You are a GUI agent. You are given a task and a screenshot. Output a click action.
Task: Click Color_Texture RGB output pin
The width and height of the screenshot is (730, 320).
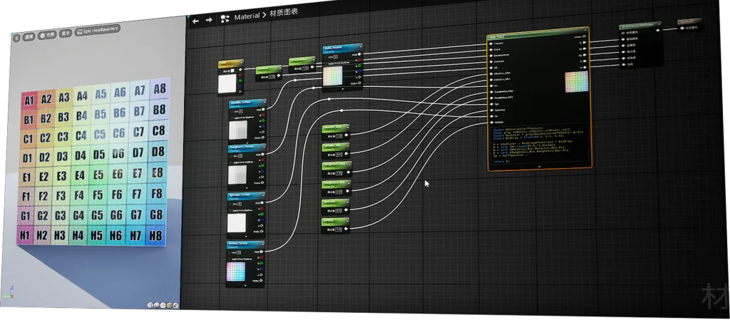coord(360,54)
